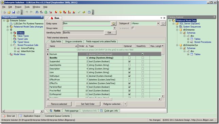The image size is (219, 124).
Task: Click the Remove selected button
Action: [x=59, y=104]
